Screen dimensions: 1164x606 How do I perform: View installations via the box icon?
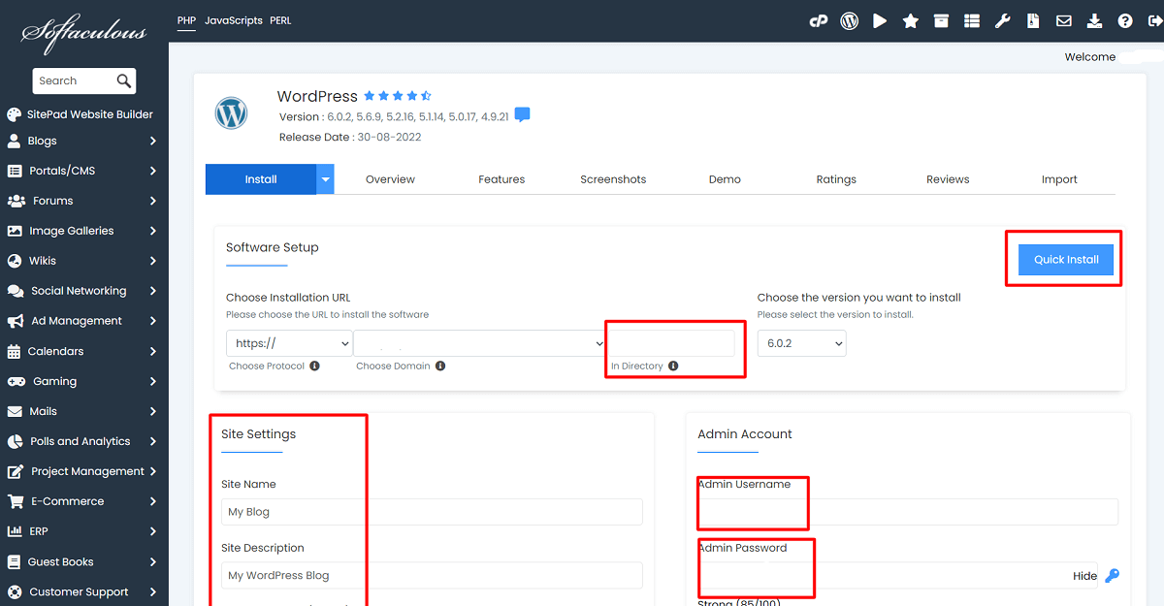(x=941, y=20)
